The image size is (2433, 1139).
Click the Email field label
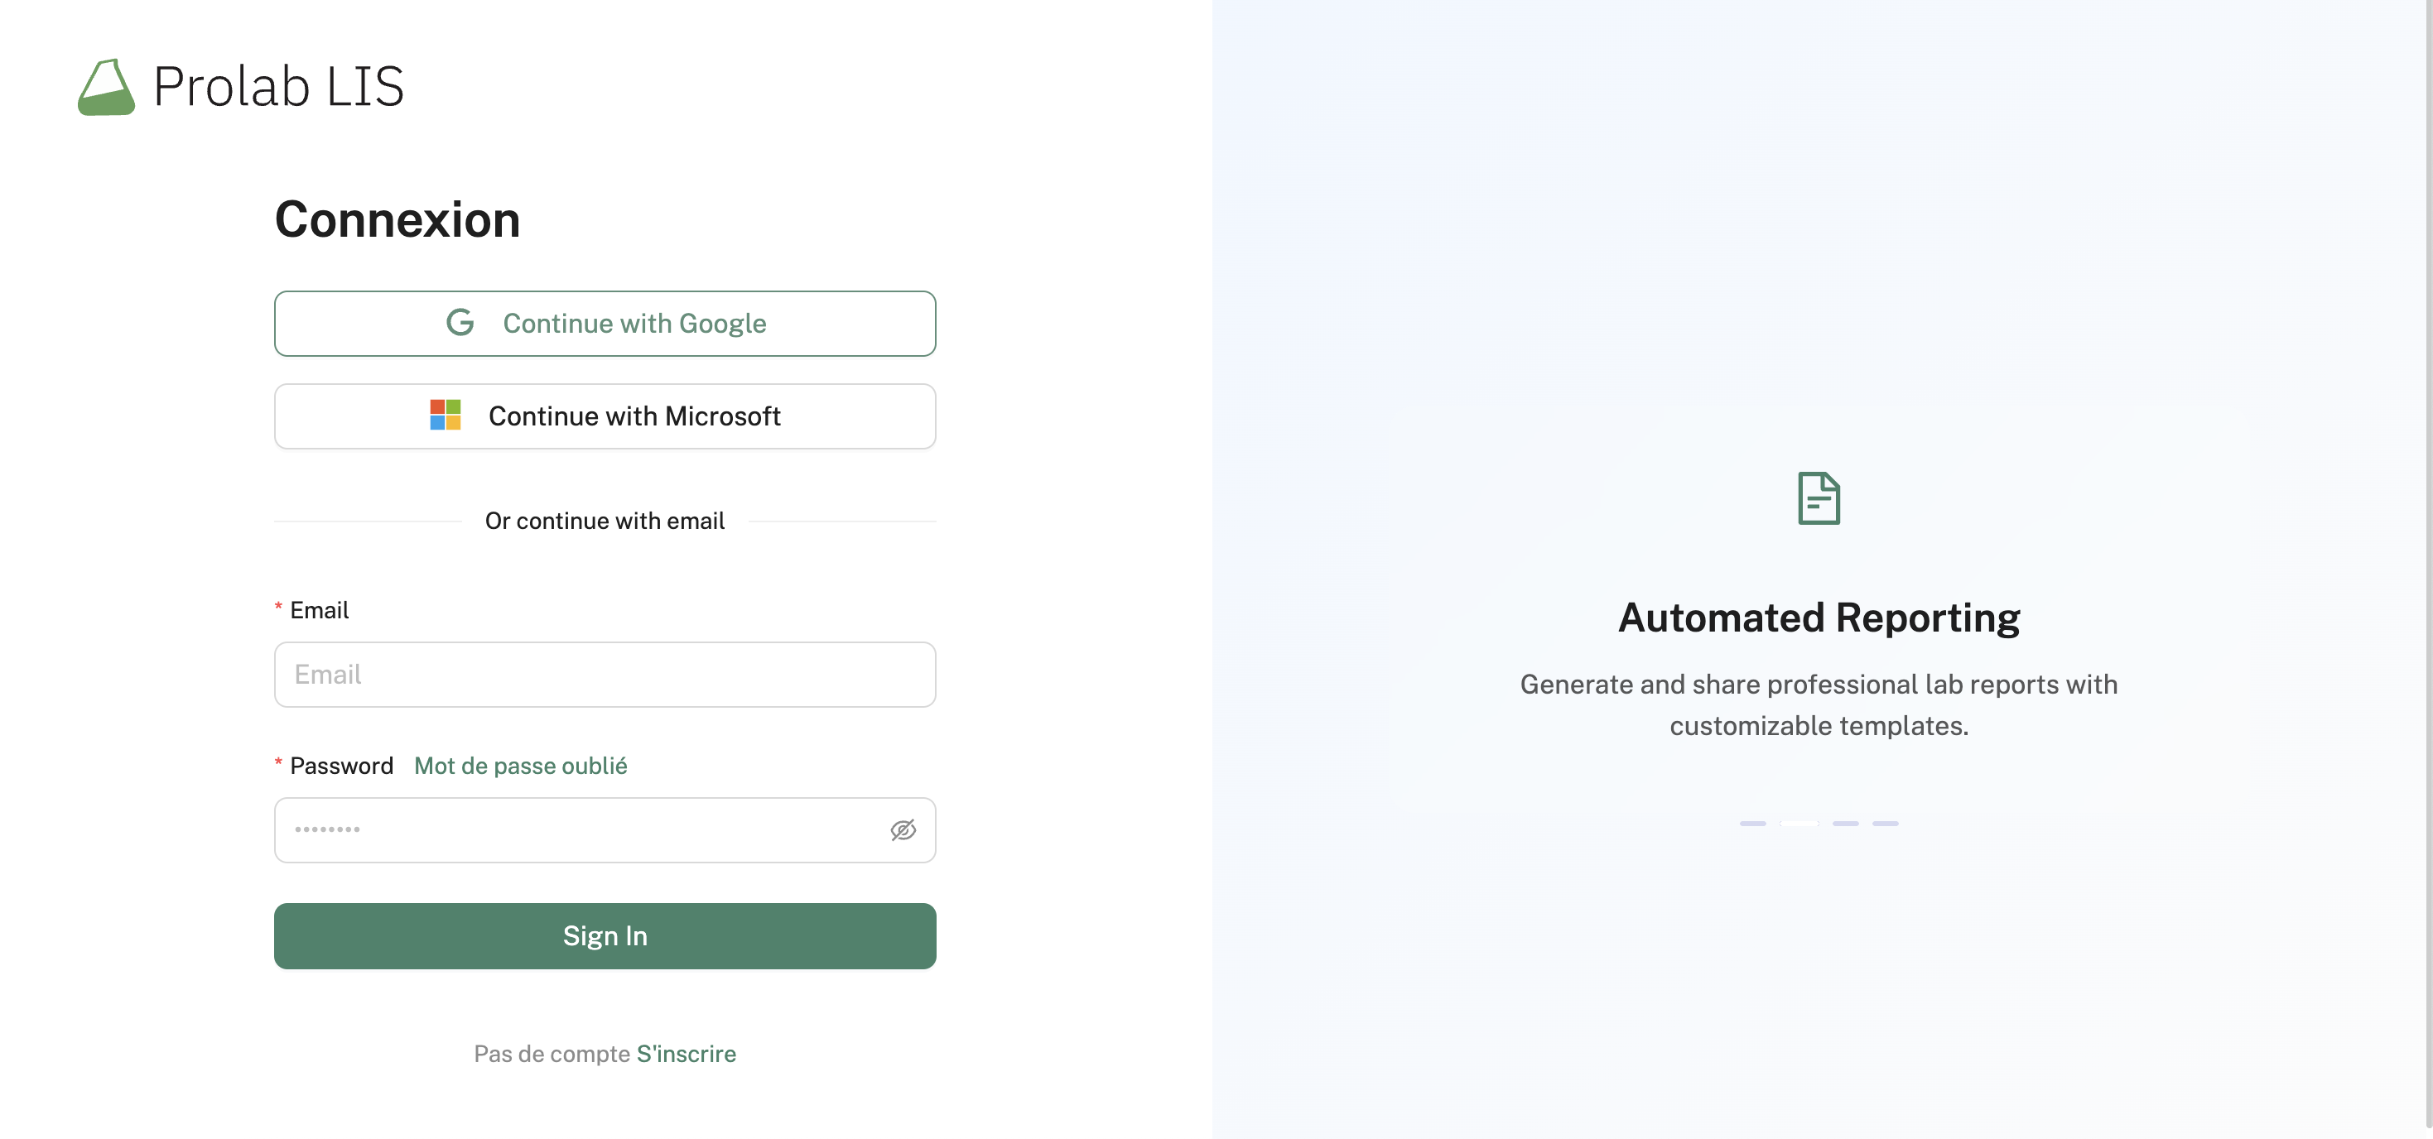318,610
